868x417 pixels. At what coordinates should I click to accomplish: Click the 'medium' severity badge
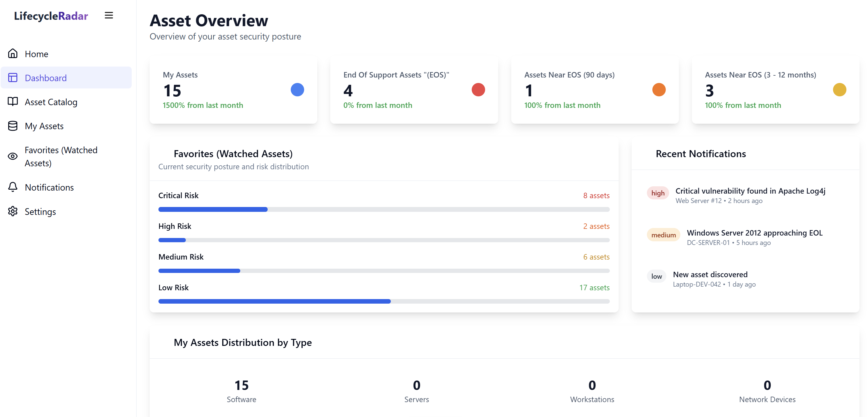pos(663,235)
